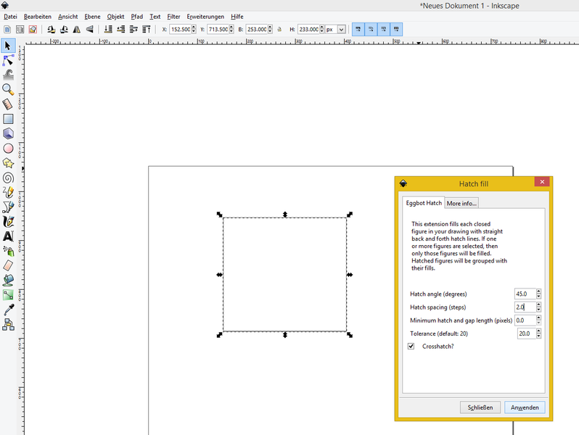Open the Erweiterungen menu
Screen dimensions: 579x435
205,17
